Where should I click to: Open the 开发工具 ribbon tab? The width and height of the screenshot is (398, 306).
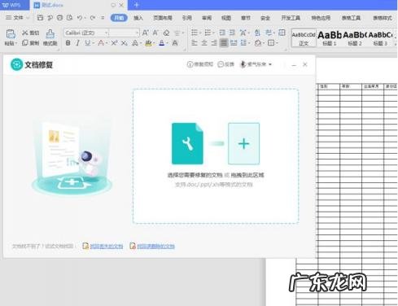(x=291, y=18)
